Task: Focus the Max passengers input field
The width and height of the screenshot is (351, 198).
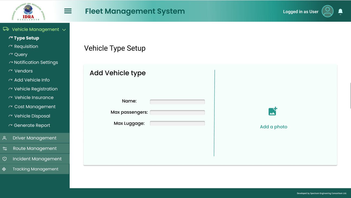Action: point(177,112)
